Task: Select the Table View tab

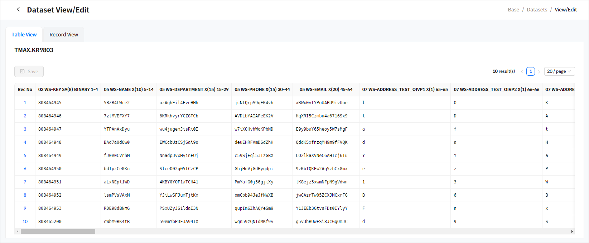Action: [24, 35]
